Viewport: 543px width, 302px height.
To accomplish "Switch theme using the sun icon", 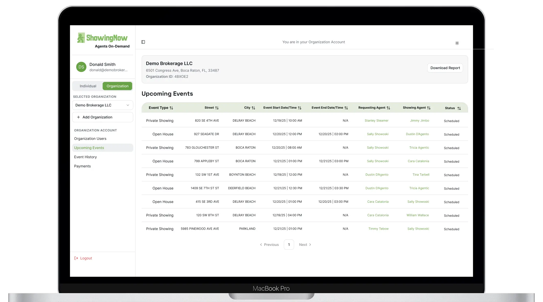I will (x=457, y=43).
